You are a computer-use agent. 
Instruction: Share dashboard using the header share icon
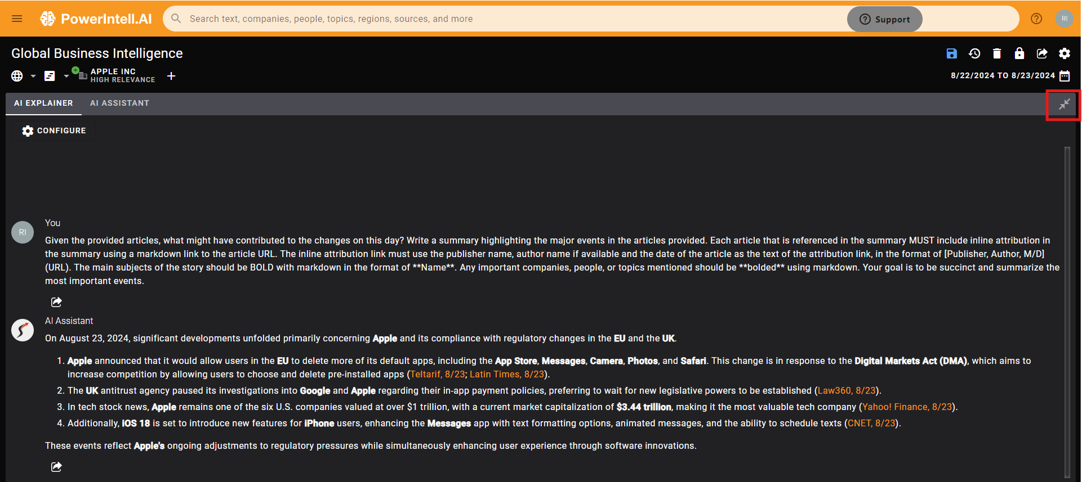1042,53
